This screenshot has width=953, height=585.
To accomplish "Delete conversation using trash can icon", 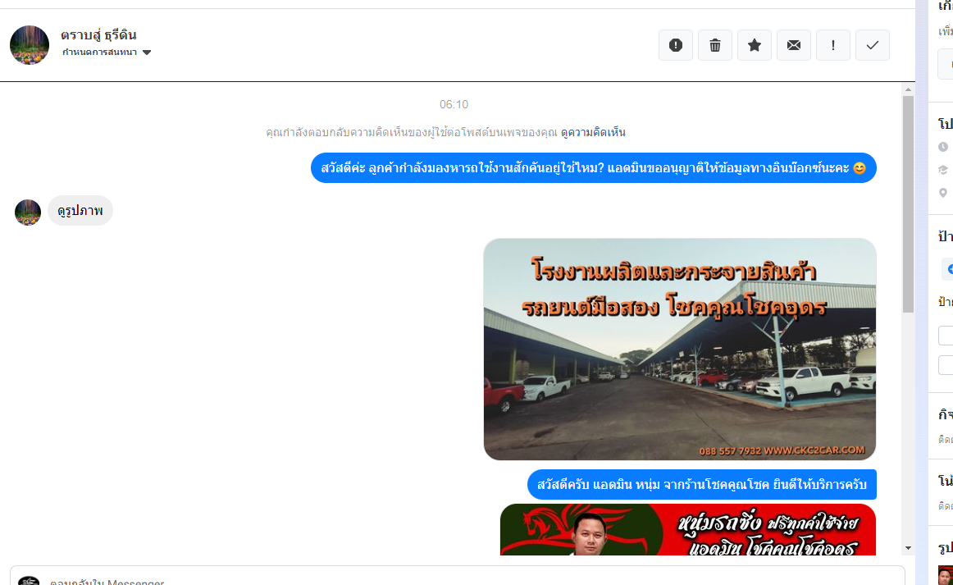I will [715, 45].
